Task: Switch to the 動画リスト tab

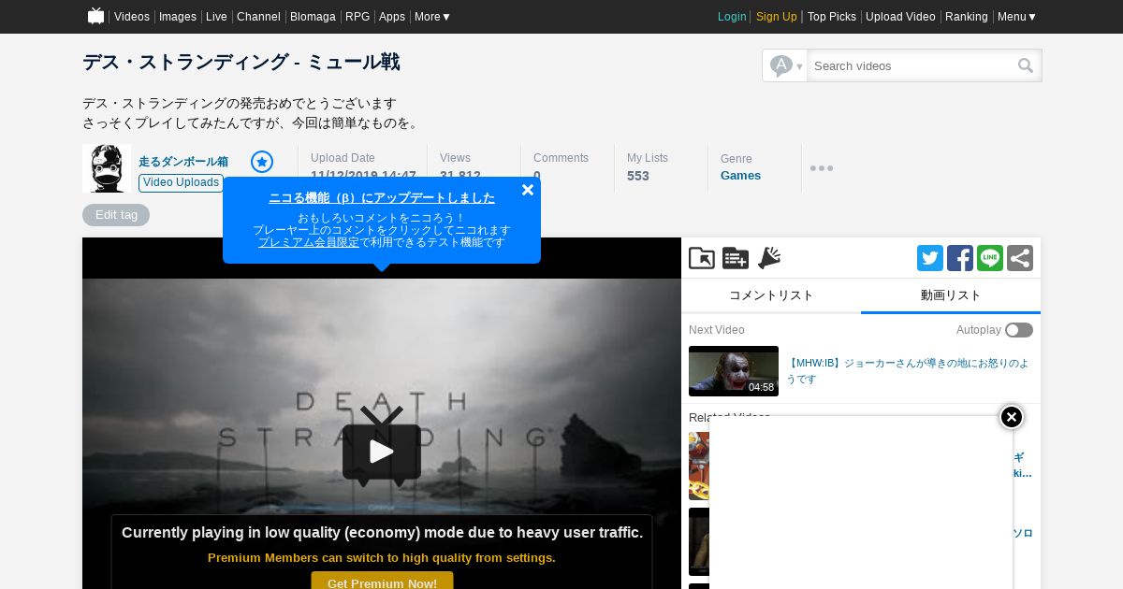Action: 951,295
